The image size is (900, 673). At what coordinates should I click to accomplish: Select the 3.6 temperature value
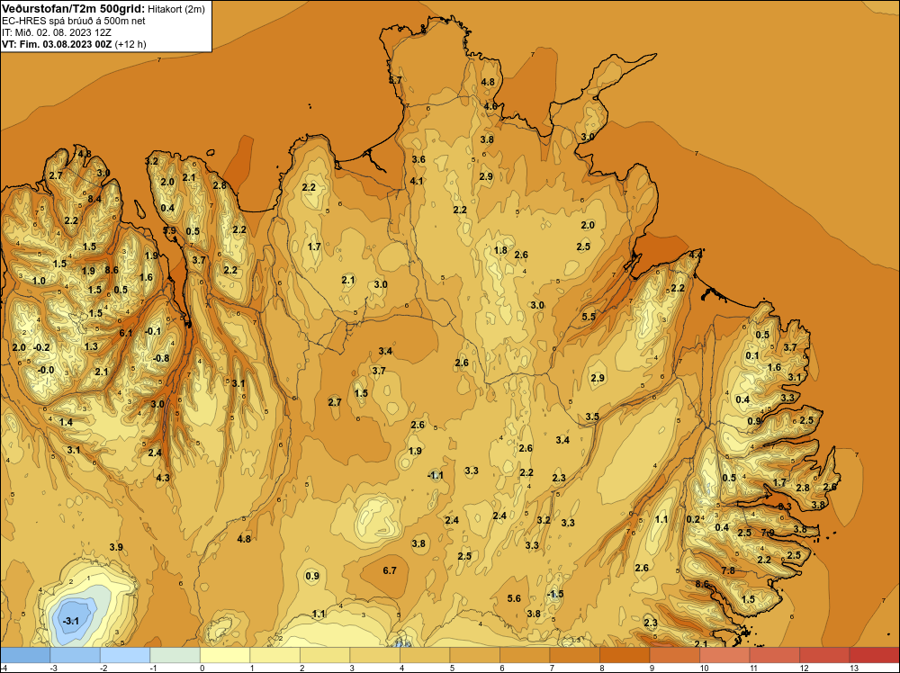pos(418,159)
